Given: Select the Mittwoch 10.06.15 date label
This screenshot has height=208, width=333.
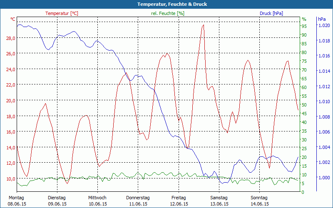Looking at the screenshot, I should 97,201.
